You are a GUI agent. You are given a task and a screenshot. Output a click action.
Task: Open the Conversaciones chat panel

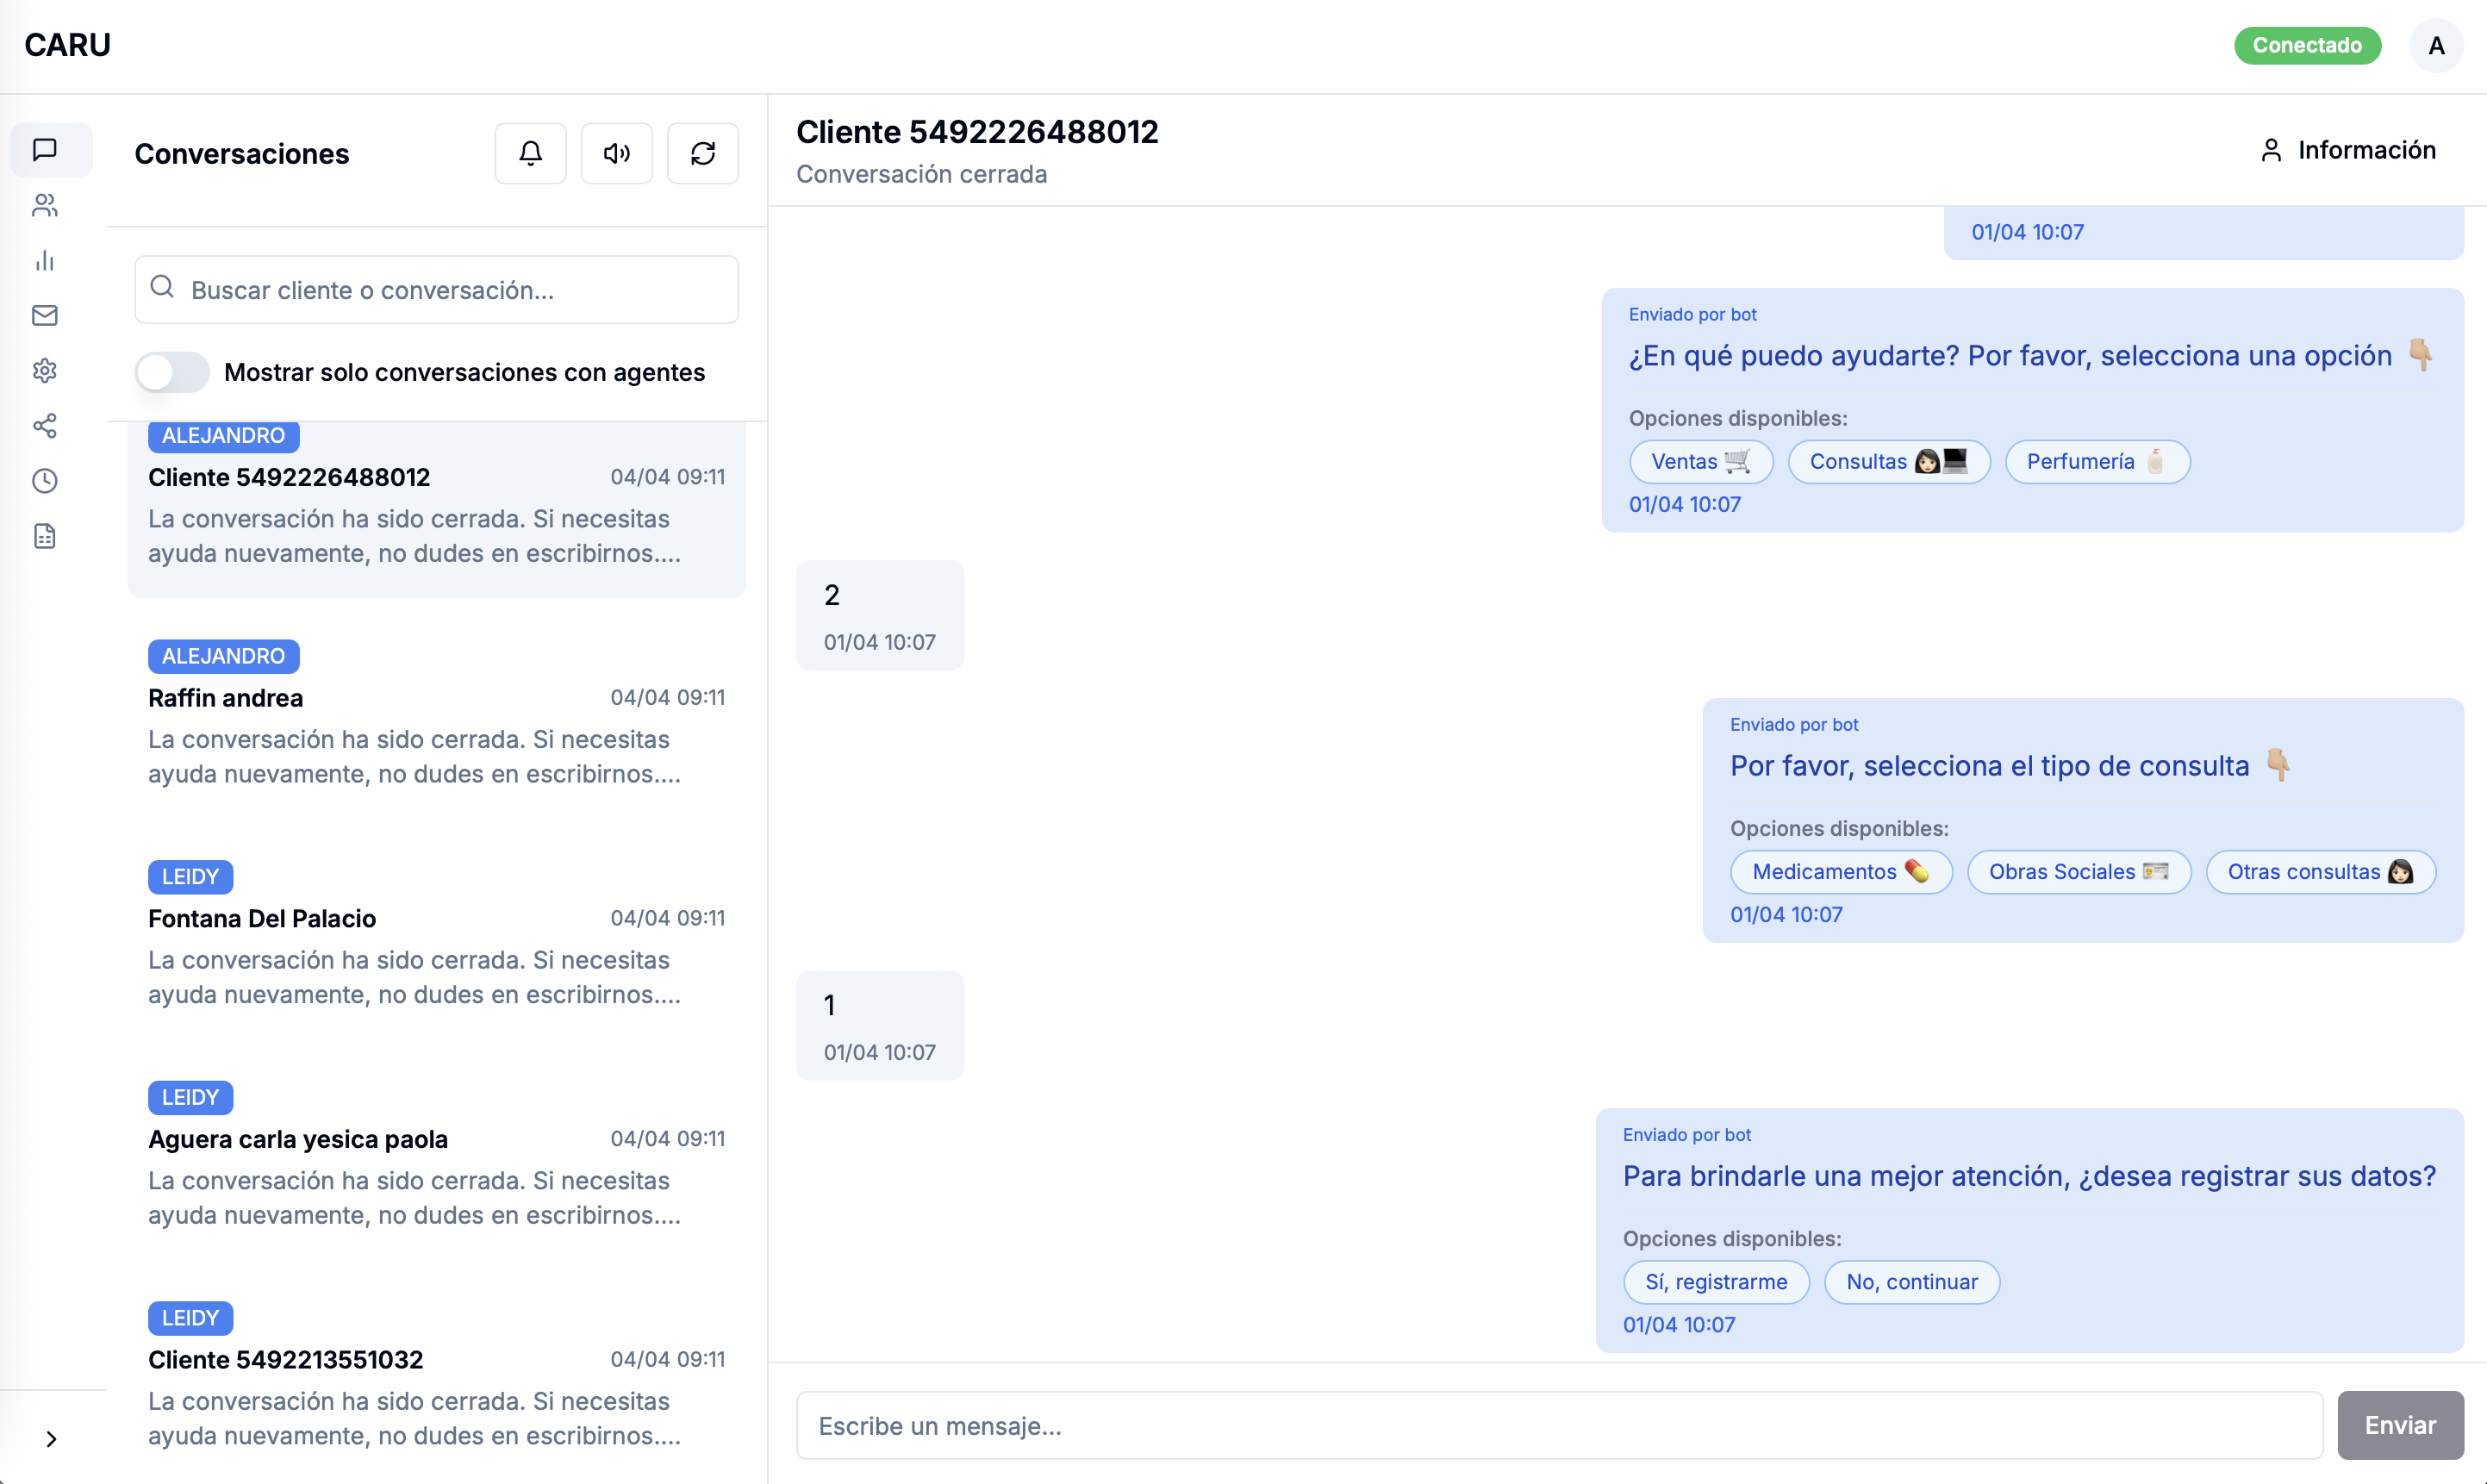click(x=45, y=150)
